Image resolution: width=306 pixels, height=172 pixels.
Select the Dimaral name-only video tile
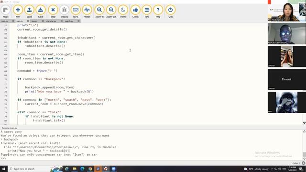pyautogui.click(x=287, y=79)
